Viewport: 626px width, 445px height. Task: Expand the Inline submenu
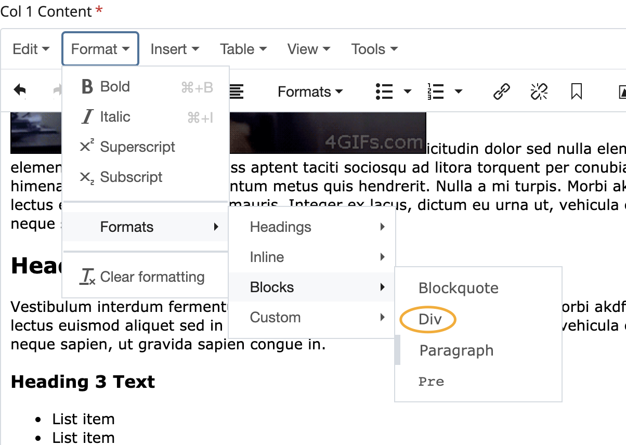[x=312, y=257]
